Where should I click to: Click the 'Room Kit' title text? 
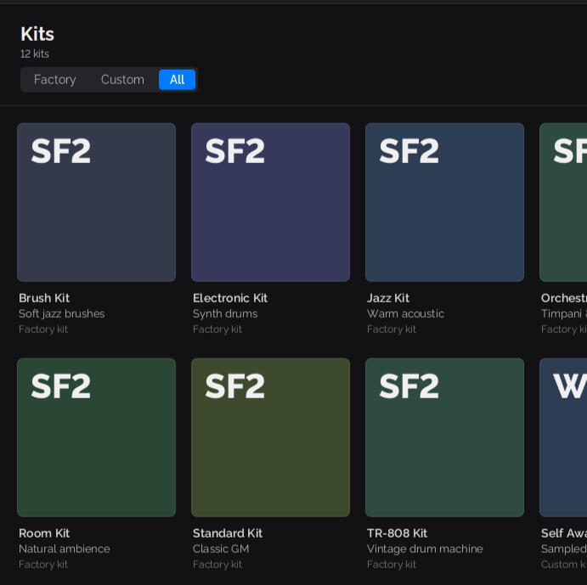[x=44, y=533]
